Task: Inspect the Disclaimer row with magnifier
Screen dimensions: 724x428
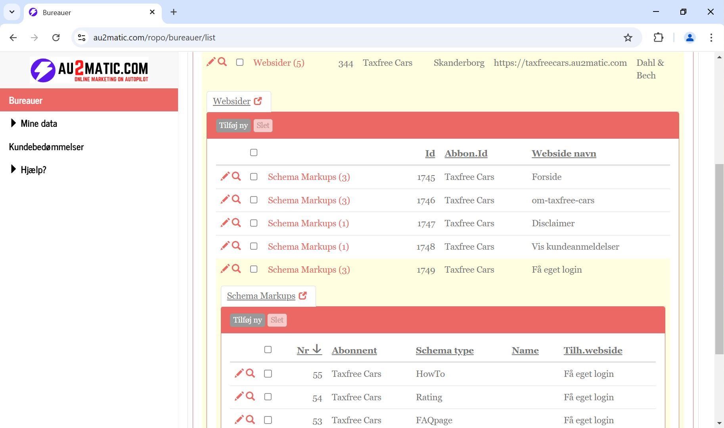Action: click(236, 223)
